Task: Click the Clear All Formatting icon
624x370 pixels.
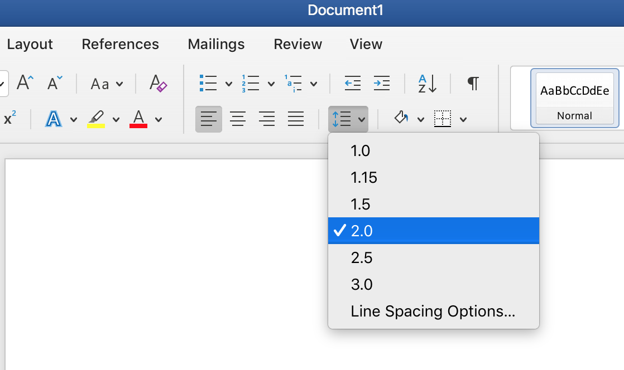Action: click(x=158, y=83)
